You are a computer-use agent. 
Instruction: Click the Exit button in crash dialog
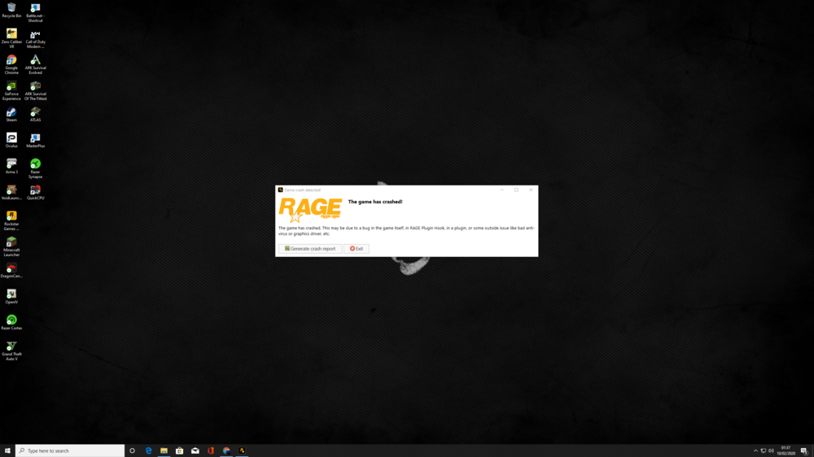pyautogui.click(x=357, y=249)
